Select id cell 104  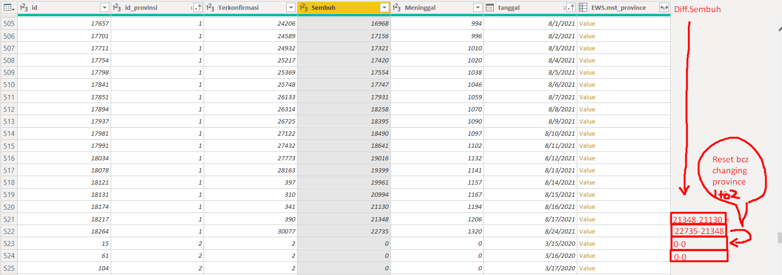tap(64, 268)
